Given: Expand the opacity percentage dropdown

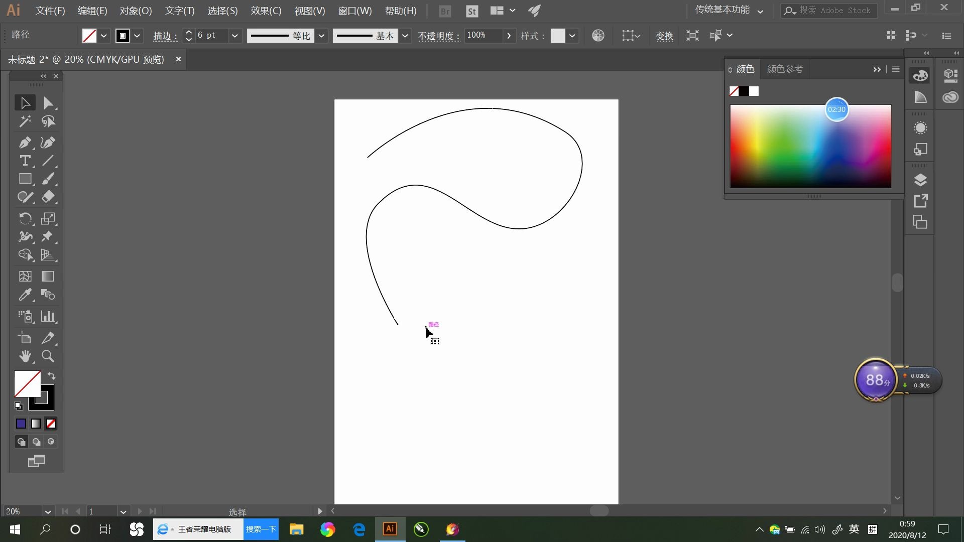Looking at the screenshot, I should pos(510,35).
